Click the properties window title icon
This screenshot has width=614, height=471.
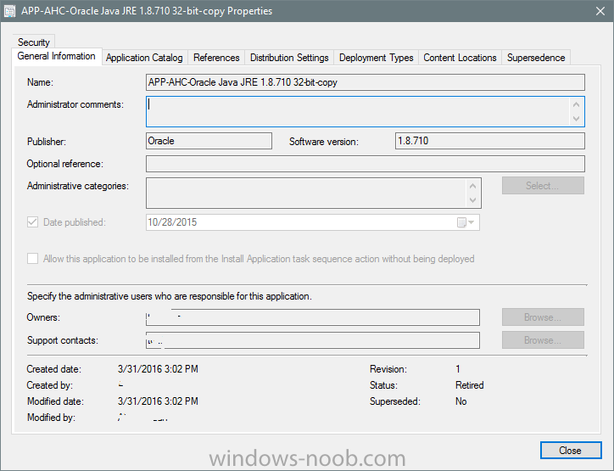tap(9, 11)
